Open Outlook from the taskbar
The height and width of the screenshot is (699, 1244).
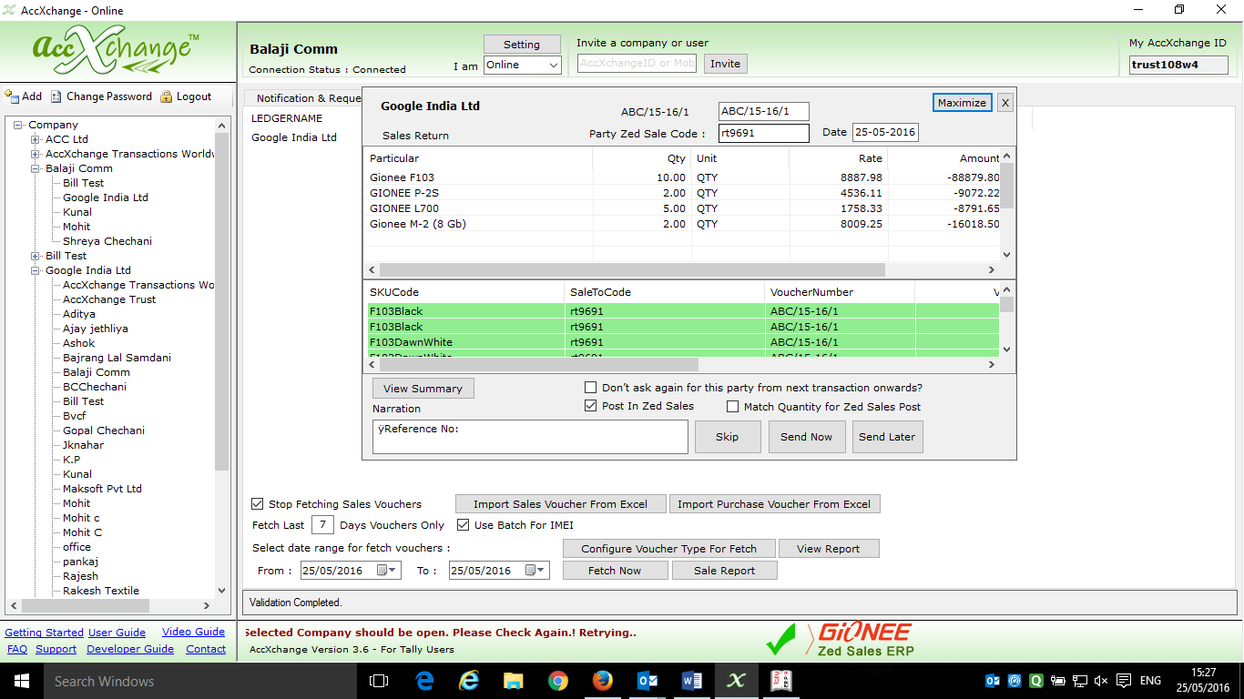point(647,681)
